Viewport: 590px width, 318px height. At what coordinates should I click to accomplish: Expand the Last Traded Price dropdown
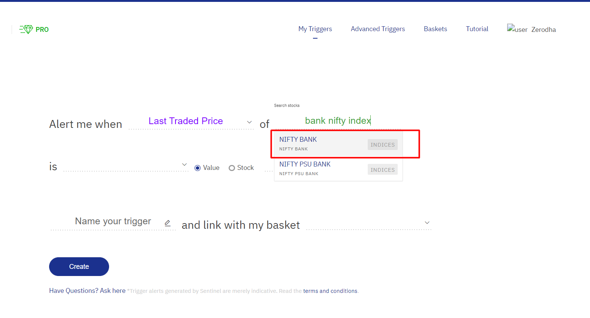[x=191, y=121]
